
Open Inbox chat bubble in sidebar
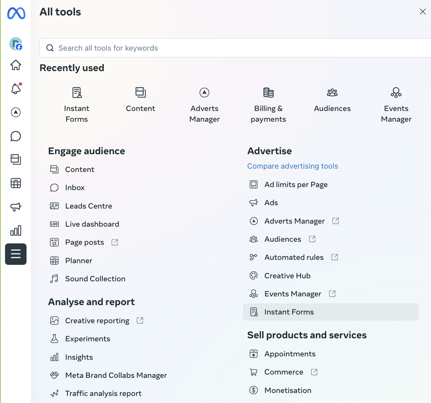point(16,136)
